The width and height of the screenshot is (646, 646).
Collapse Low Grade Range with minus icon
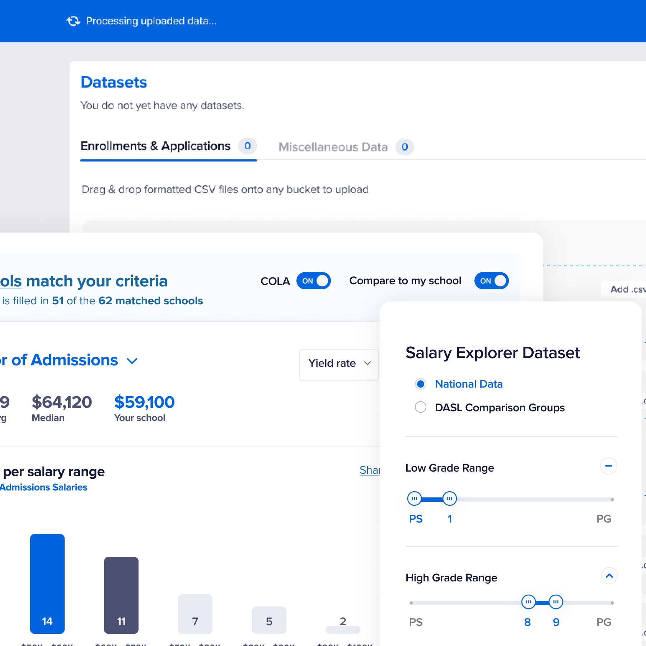click(x=608, y=466)
